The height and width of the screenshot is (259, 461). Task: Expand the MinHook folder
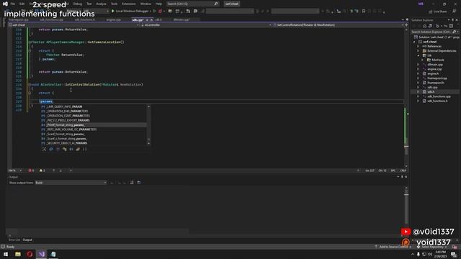pyautogui.click(x=423, y=60)
